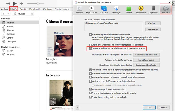
Task: Uncheck Enviar datos de diagnóstico a Apple
Action: pyautogui.click(x=90, y=97)
